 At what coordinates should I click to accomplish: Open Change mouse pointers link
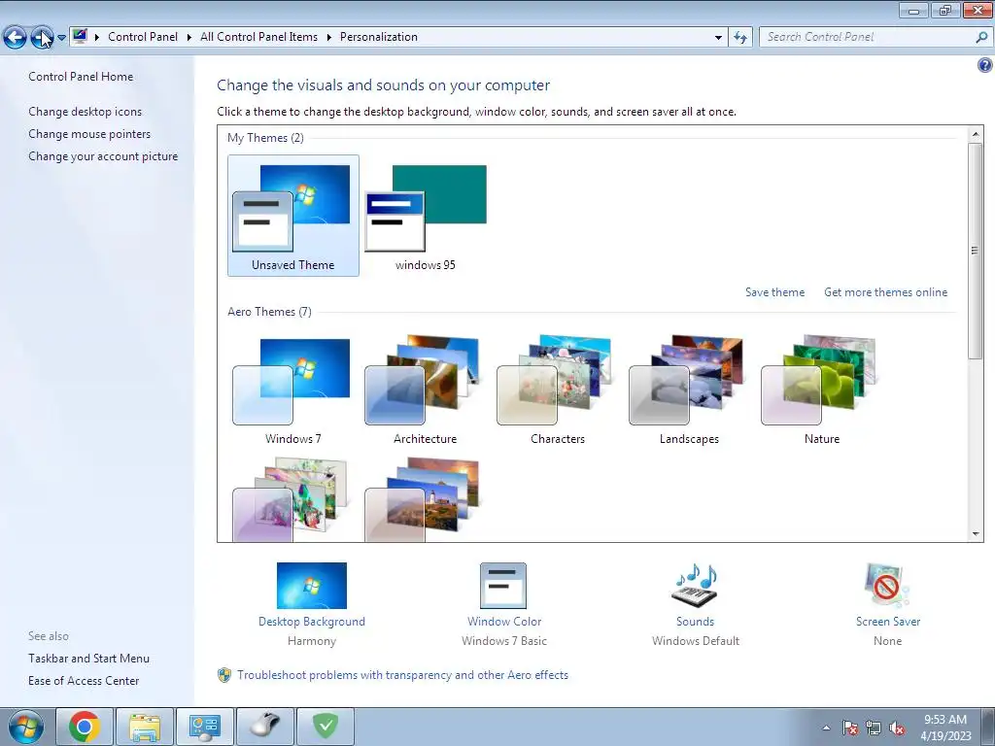click(x=89, y=134)
